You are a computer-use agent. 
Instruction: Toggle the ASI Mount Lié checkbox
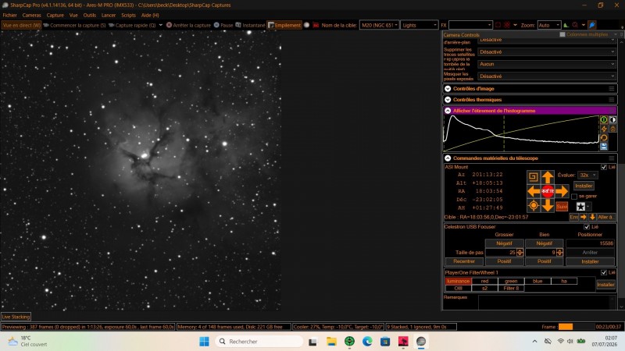(604, 167)
